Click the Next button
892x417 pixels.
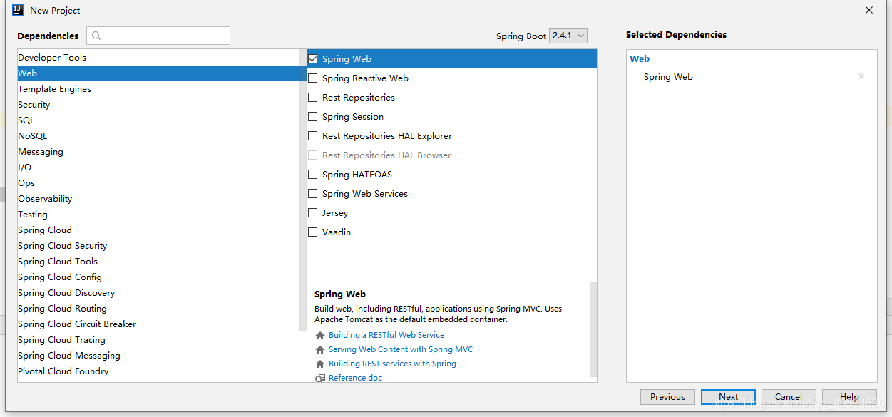728,396
